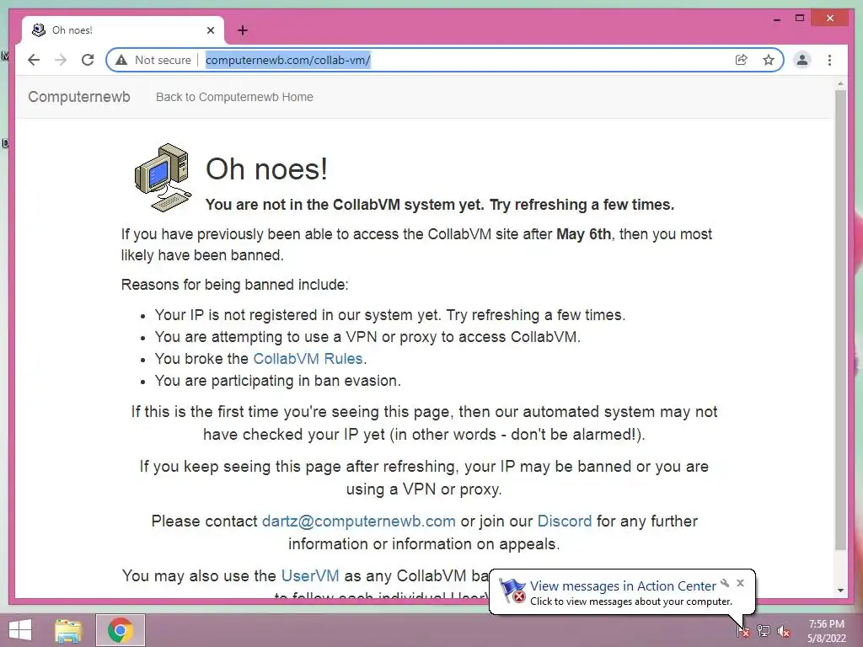This screenshot has height=647, width=863.
Task: Open the taskbar clock showing 7:56 PM
Action: (826, 630)
